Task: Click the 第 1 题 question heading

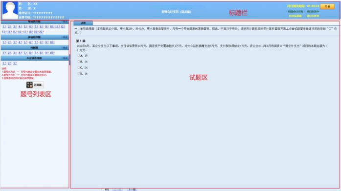Action: (81, 41)
